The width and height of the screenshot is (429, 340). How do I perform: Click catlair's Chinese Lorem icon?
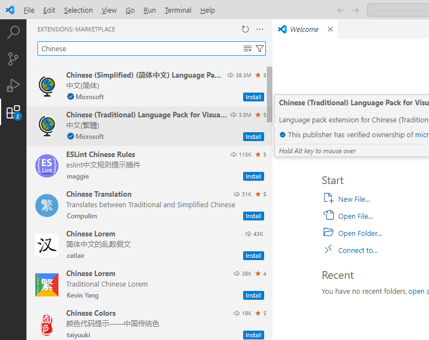tap(47, 245)
